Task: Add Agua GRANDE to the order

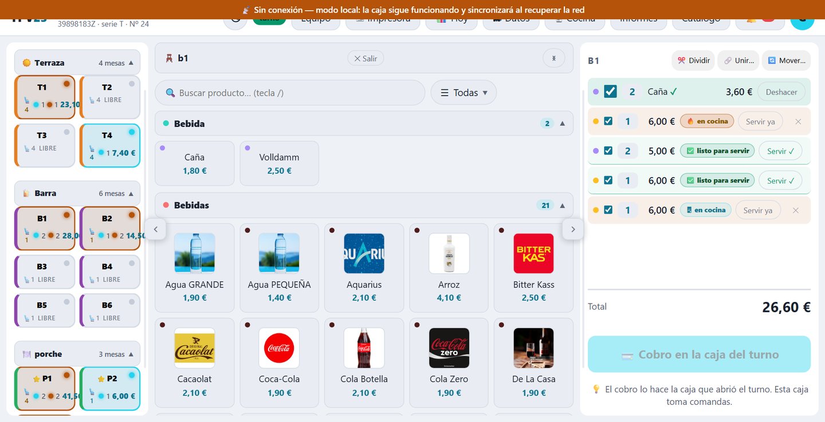Action: tap(195, 268)
